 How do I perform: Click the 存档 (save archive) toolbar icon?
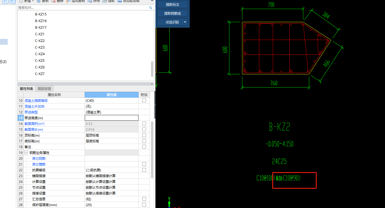tap(90, 1)
